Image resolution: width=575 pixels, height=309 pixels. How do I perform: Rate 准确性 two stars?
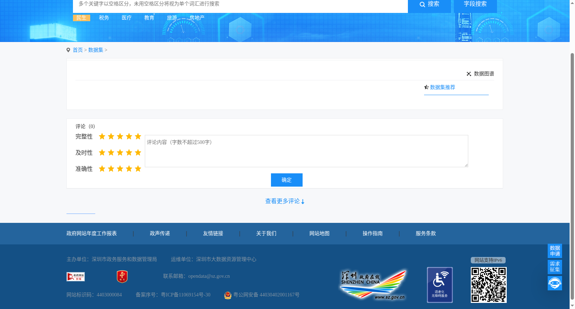tap(111, 169)
